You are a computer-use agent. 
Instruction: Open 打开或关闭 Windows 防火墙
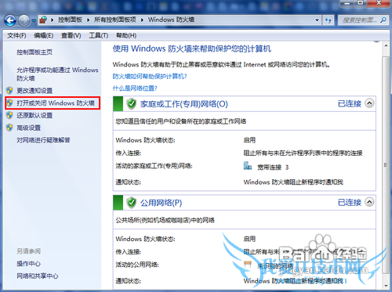56,103
